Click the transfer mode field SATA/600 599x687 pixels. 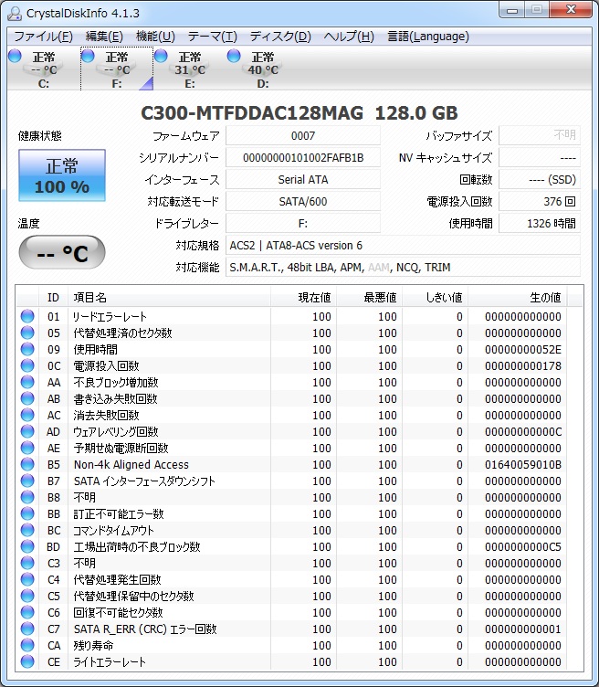point(303,201)
